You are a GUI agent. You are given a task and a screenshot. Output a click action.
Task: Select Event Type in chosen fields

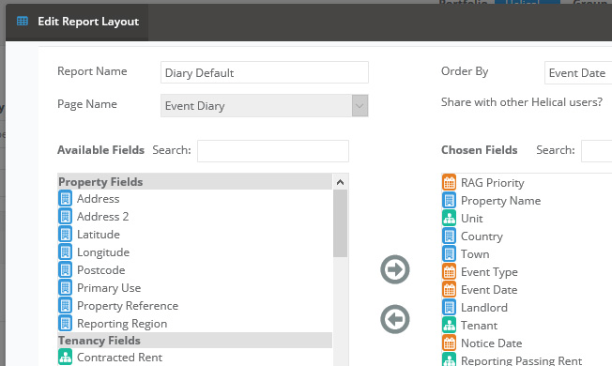coord(489,272)
